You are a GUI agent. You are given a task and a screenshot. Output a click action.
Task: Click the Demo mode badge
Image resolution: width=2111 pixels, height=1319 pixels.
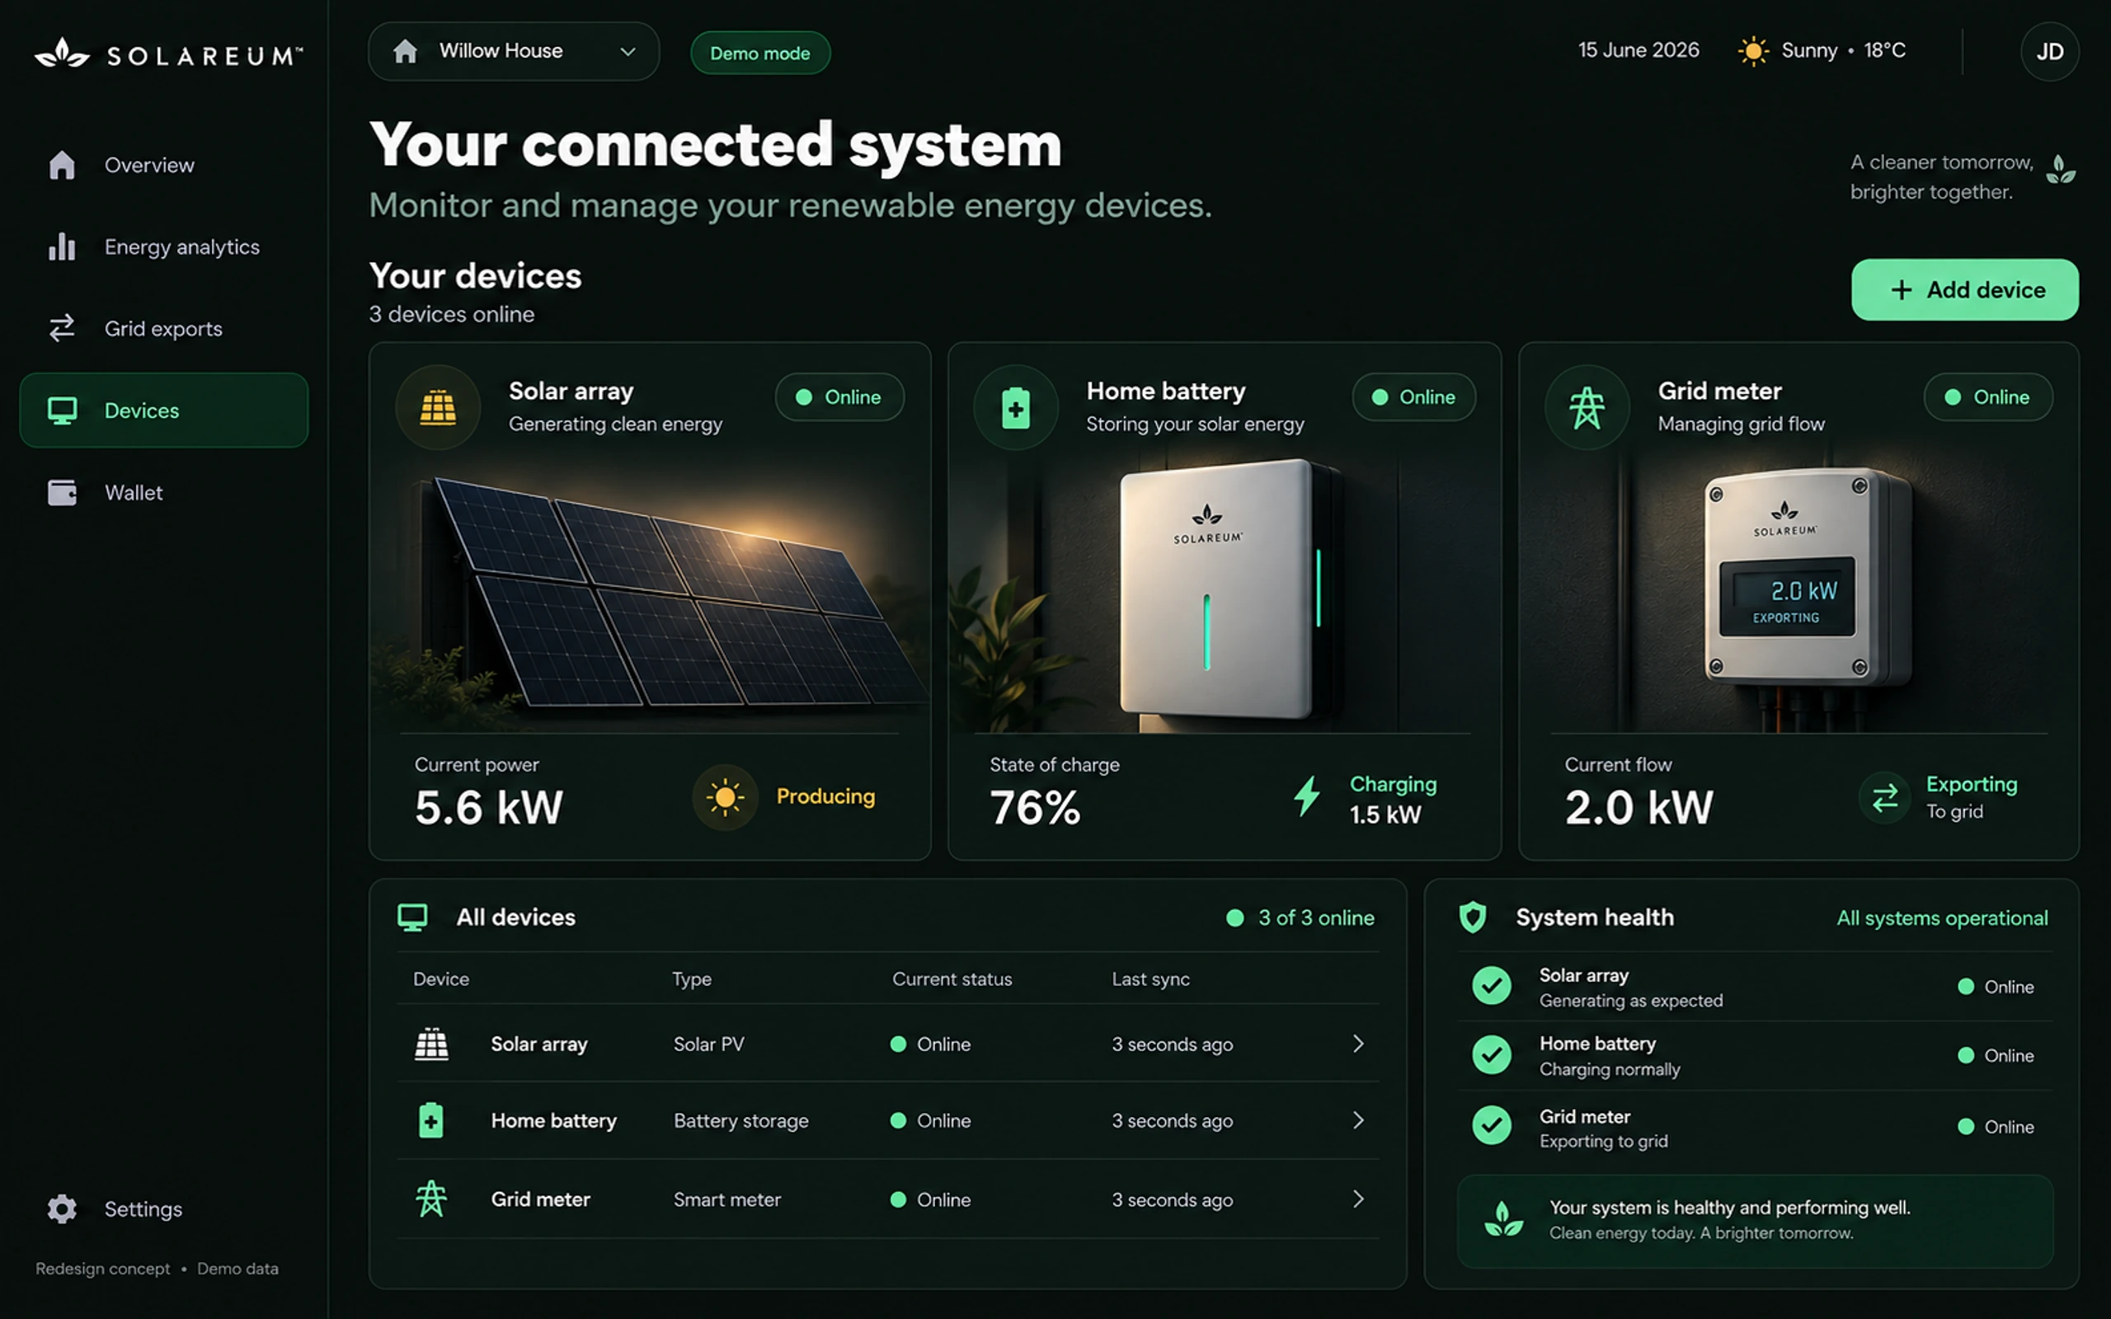(759, 54)
